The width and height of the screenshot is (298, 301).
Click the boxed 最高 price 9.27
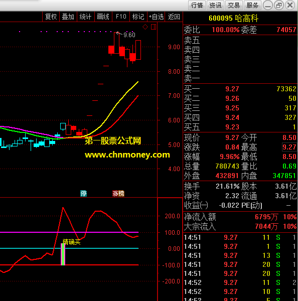click(x=289, y=147)
